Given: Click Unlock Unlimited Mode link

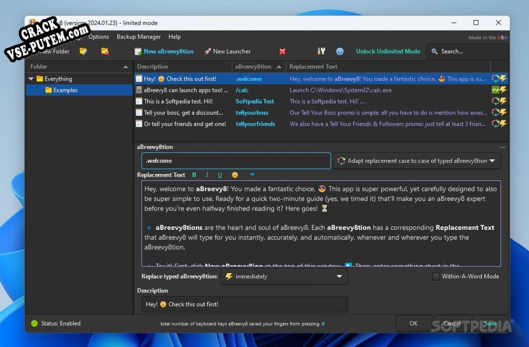Looking at the screenshot, I should (x=388, y=51).
